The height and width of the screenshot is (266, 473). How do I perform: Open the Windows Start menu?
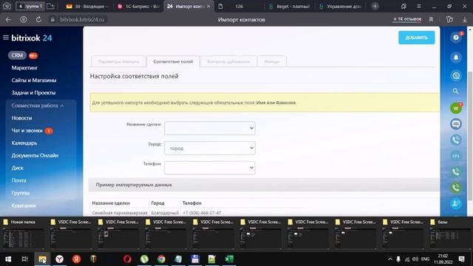(x=8, y=259)
